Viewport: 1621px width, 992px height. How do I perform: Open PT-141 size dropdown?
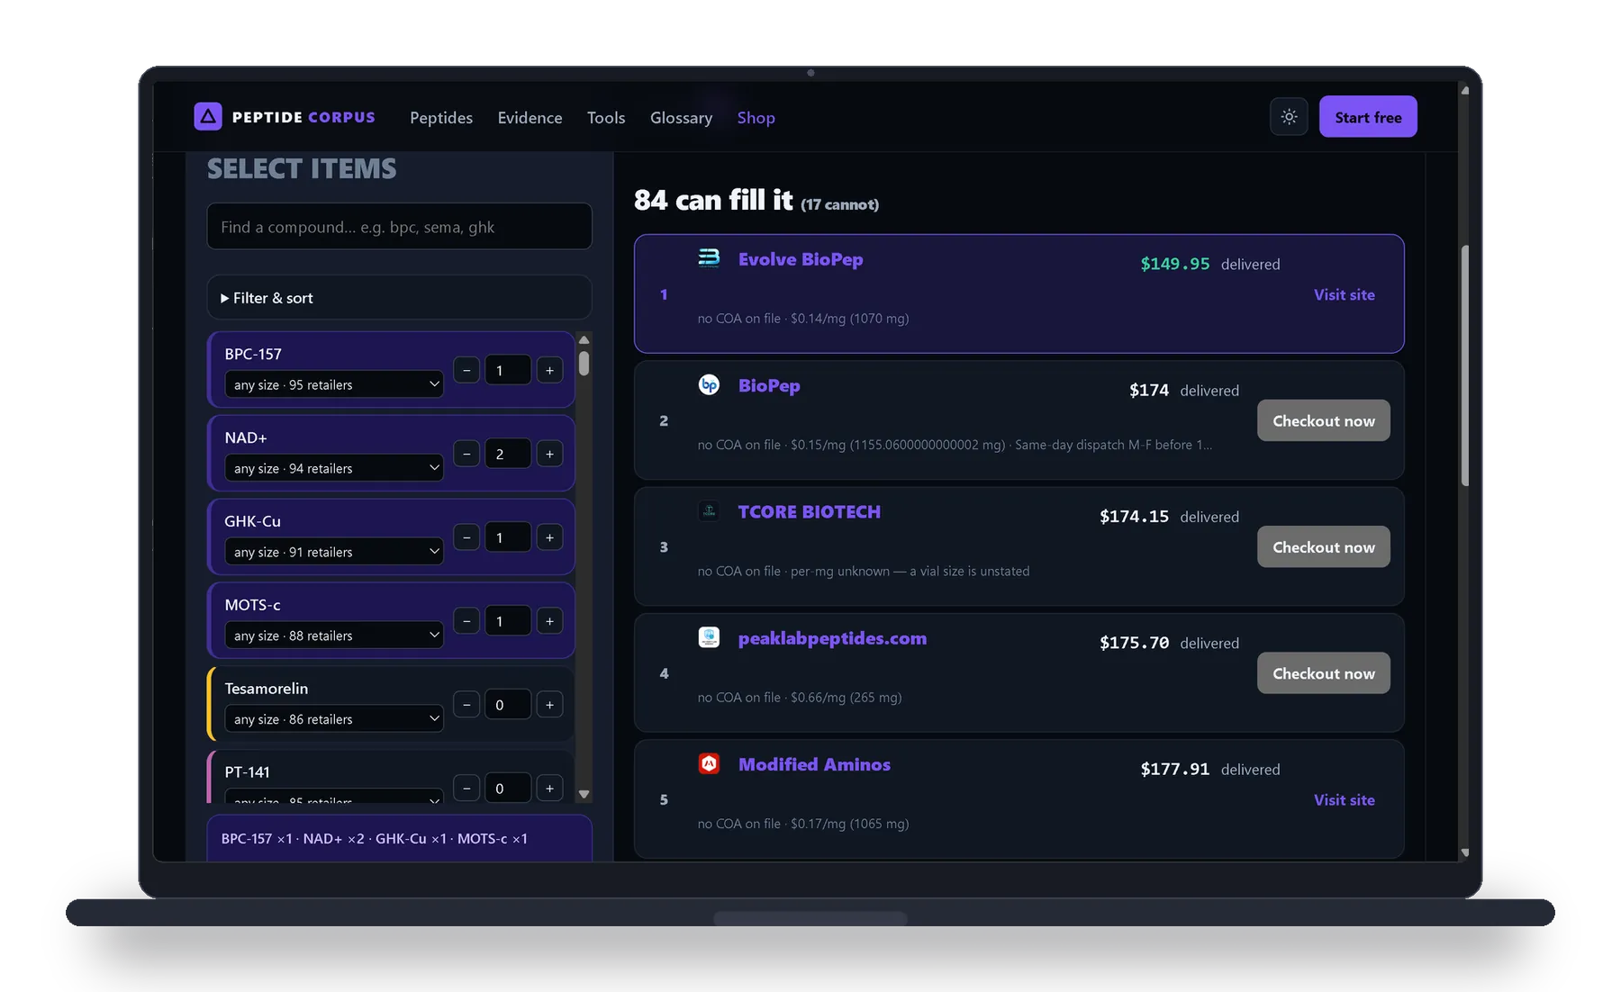click(x=334, y=797)
